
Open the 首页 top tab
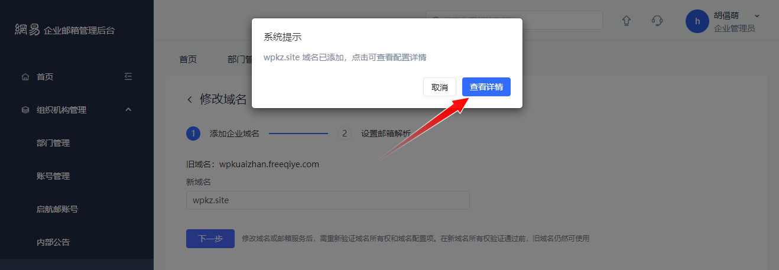click(x=188, y=59)
